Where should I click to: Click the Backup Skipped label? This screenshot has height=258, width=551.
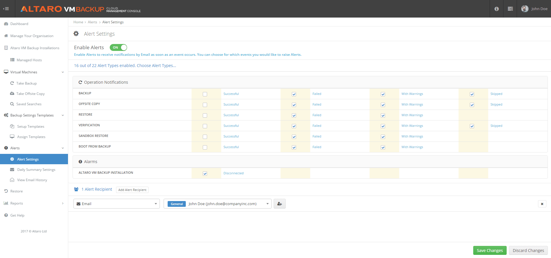(x=496, y=94)
